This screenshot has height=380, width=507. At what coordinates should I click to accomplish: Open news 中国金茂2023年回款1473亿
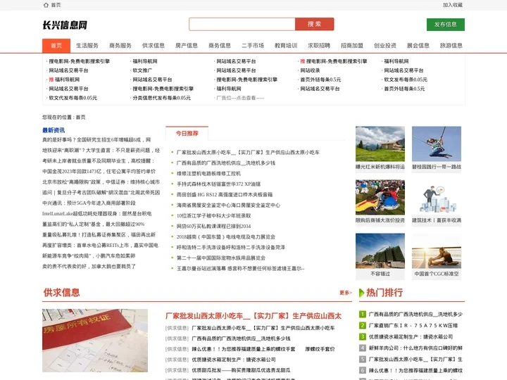pos(99,172)
